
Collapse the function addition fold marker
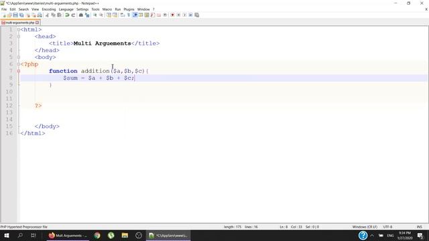[19, 71]
